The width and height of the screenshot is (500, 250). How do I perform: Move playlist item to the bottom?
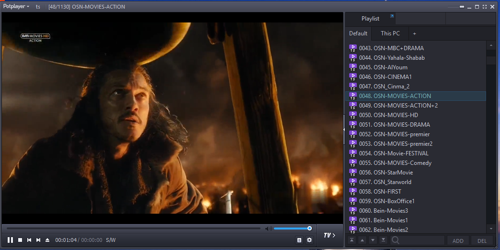tap(383, 240)
